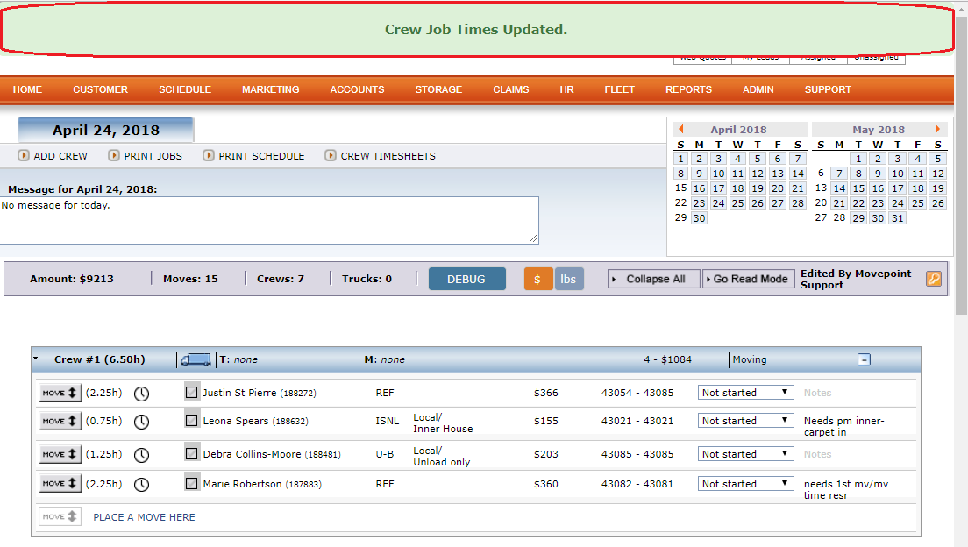The width and height of the screenshot is (968, 547).
Task: Click the clock icon for Debra Collins-Moore
Action: click(x=141, y=455)
